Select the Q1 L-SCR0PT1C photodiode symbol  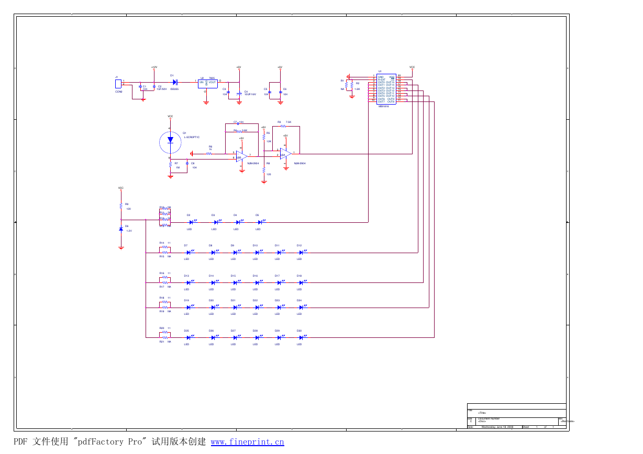point(170,141)
